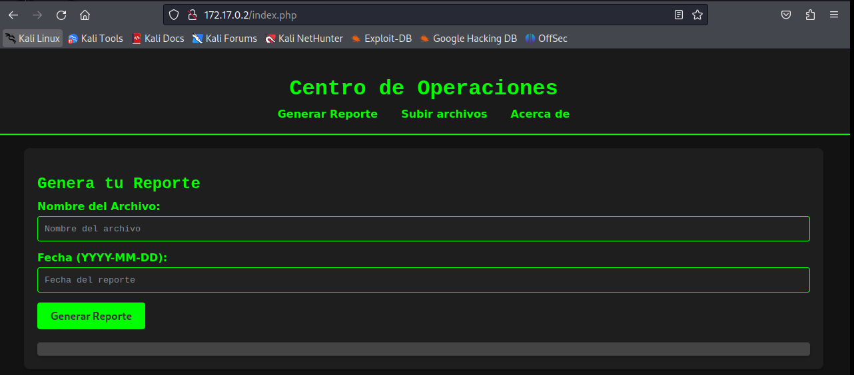Select the Generar Reporte nav item

pos(327,114)
